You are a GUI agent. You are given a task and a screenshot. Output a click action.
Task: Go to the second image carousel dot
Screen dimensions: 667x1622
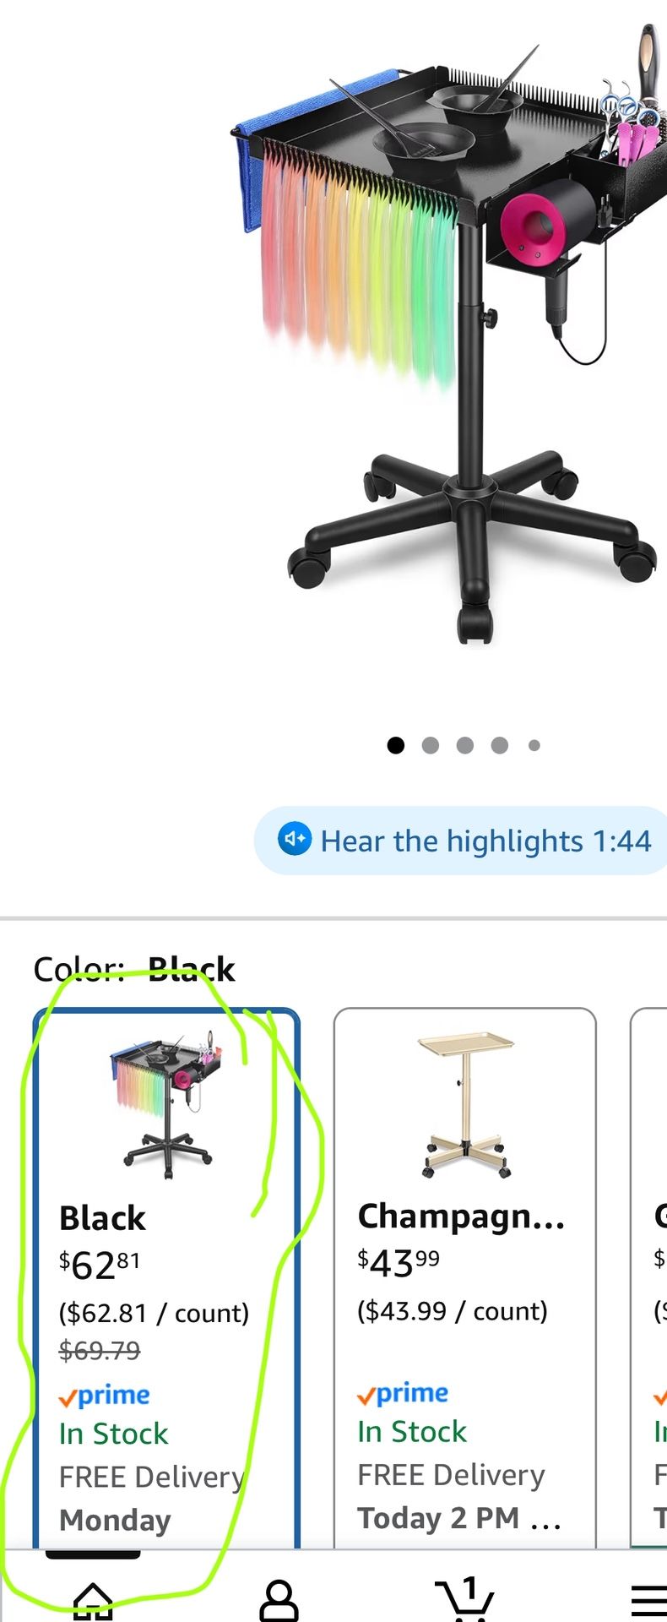pyautogui.click(x=430, y=745)
